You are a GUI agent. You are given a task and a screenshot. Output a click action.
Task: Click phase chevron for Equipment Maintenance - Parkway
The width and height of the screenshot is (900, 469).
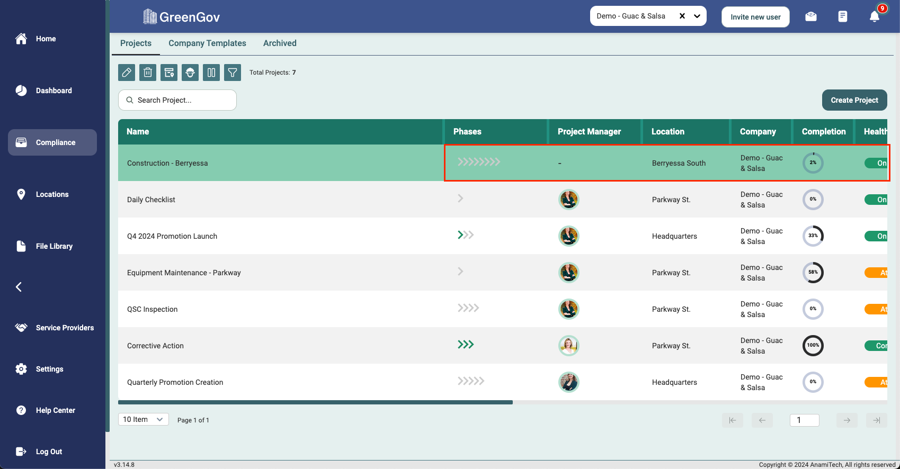460,271
